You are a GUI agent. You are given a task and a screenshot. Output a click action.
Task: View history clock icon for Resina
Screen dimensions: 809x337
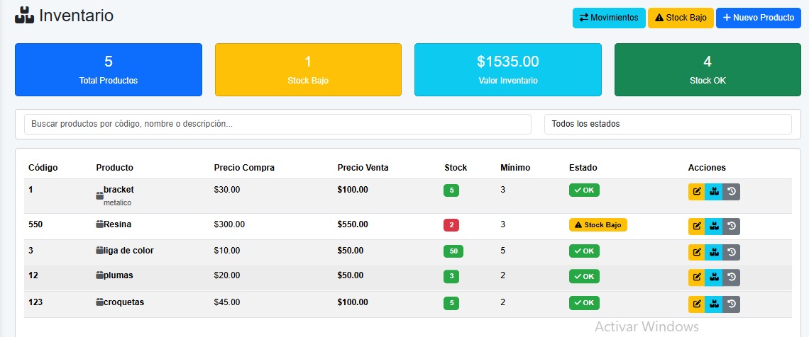(x=731, y=226)
